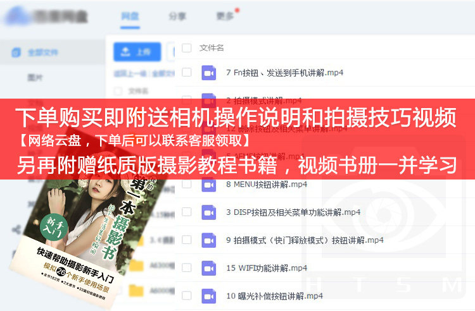Tick the checkbox for 10 曝光补偿按钮讲解.mp4

(186, 295)
